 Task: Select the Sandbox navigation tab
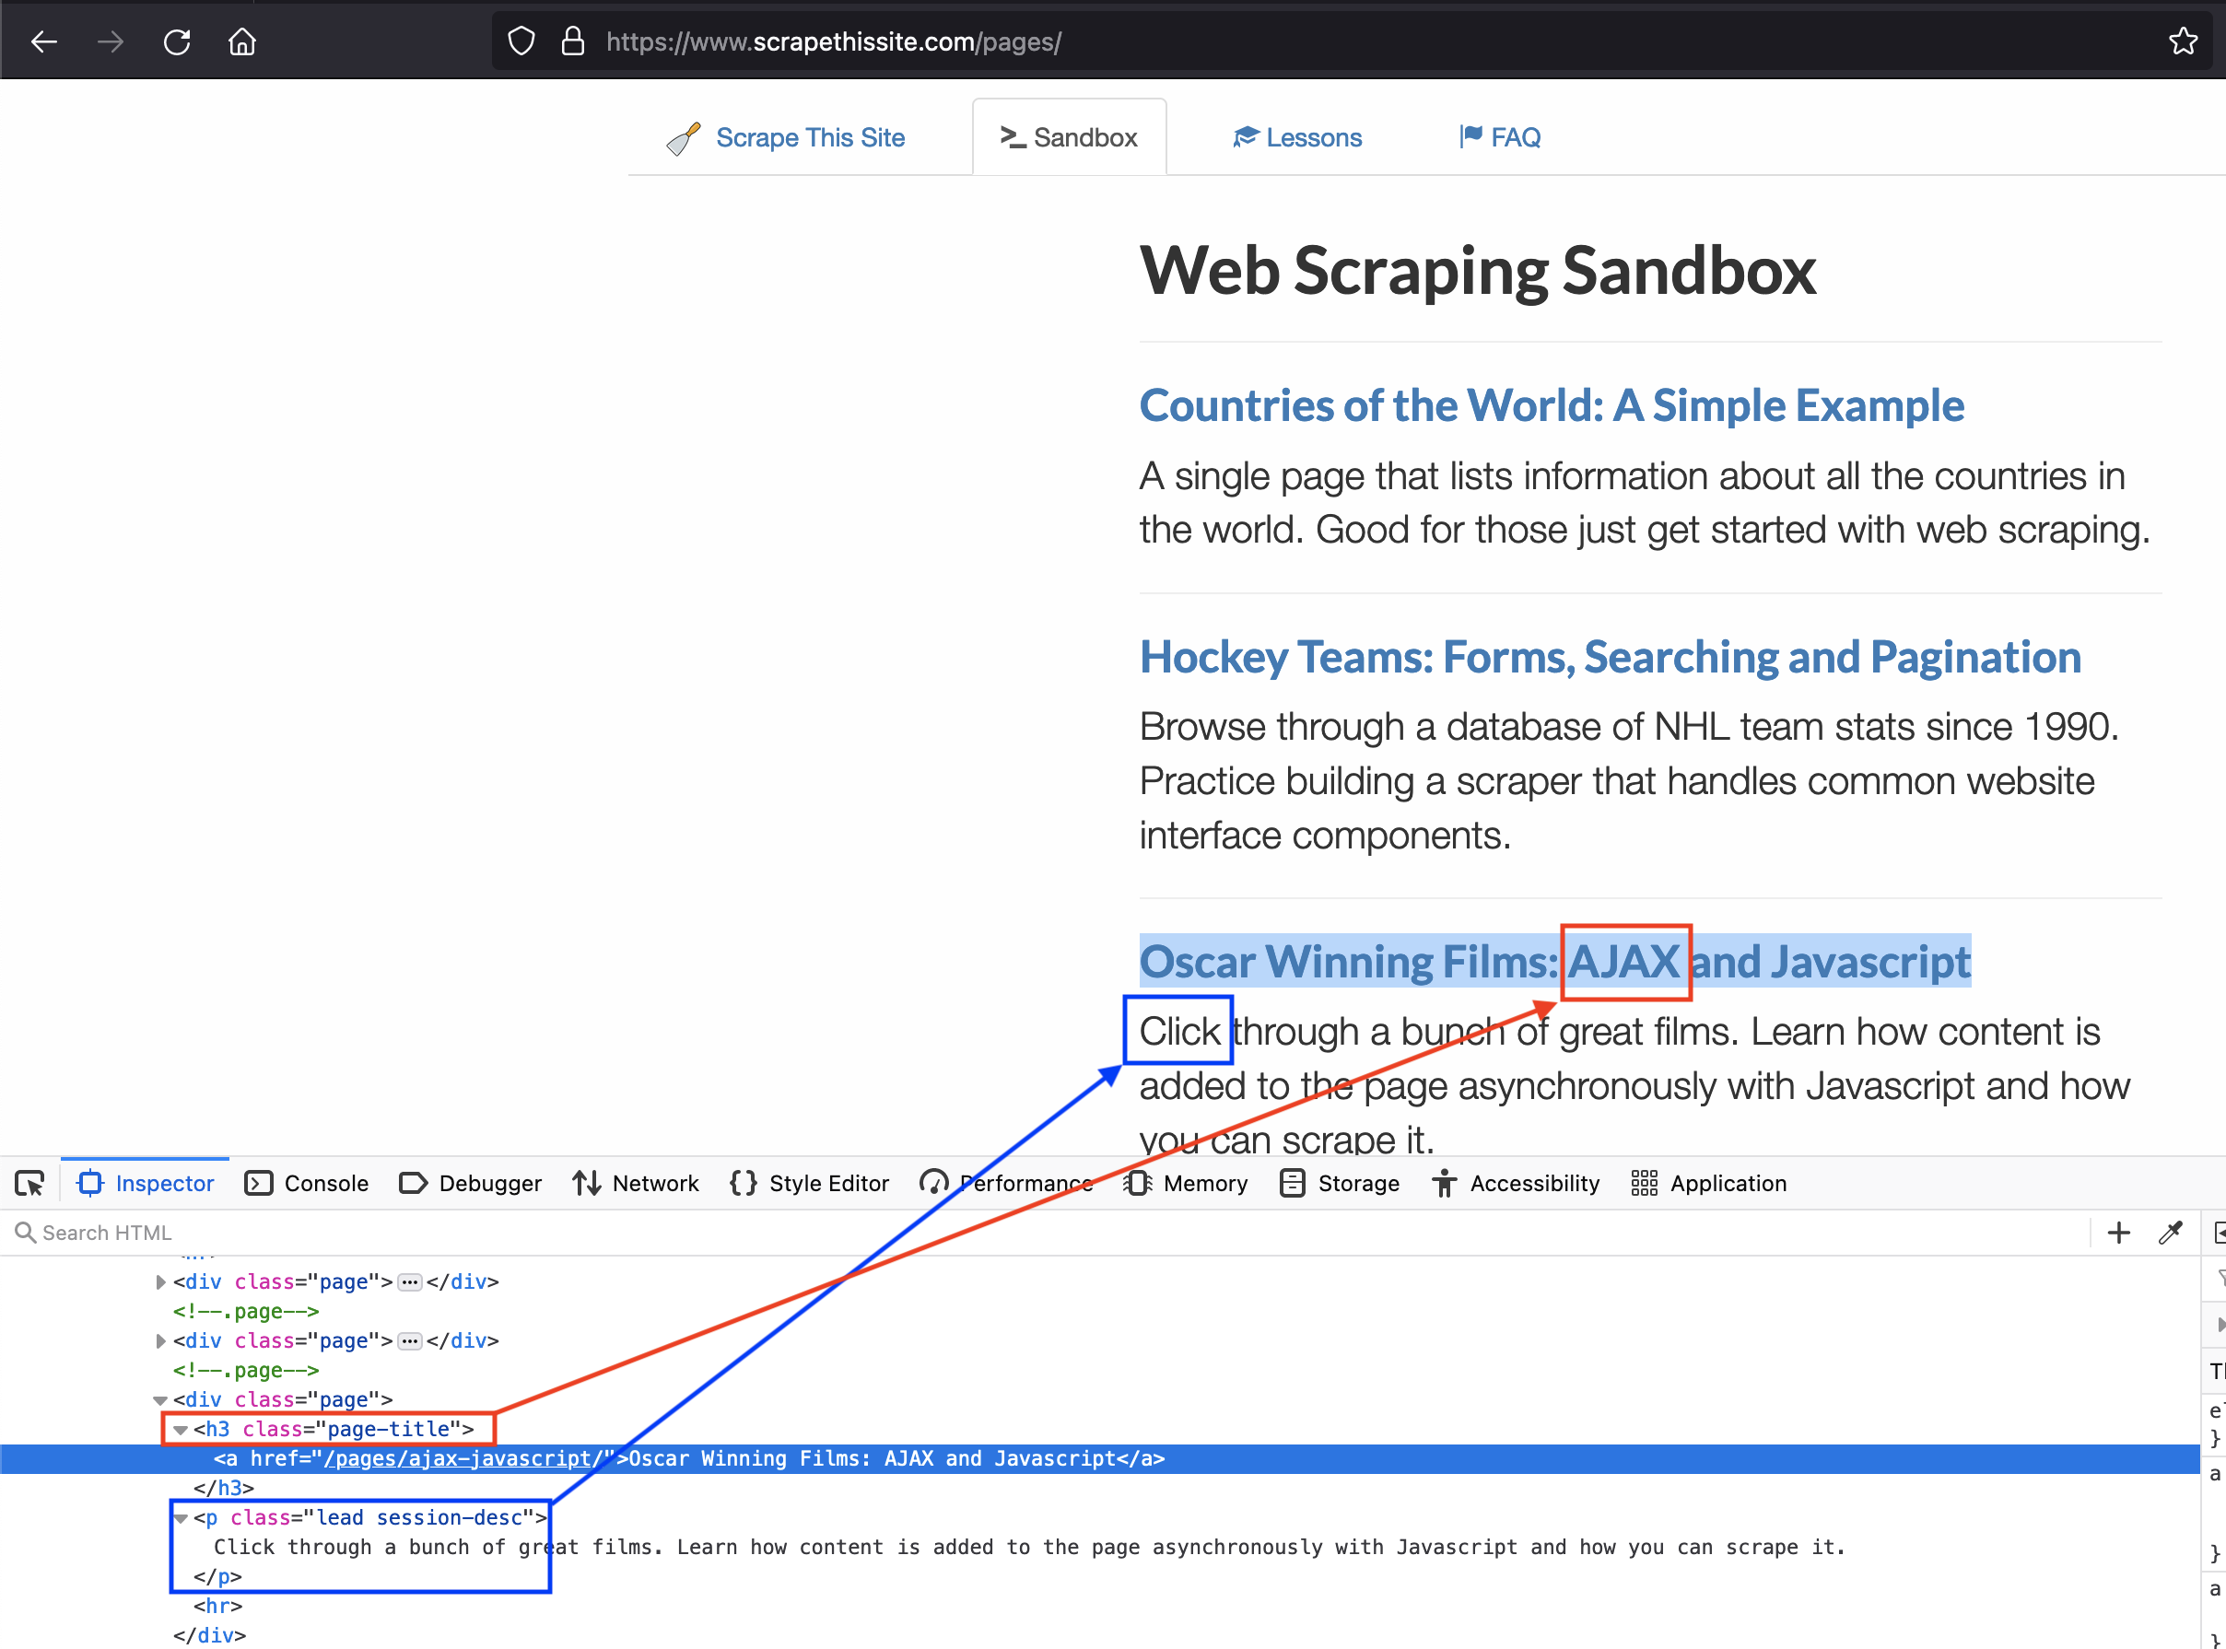tap(1069, 138)
